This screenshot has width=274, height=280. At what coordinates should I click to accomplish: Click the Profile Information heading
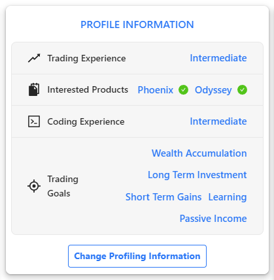pyautogui.click(x=137, y=25)
